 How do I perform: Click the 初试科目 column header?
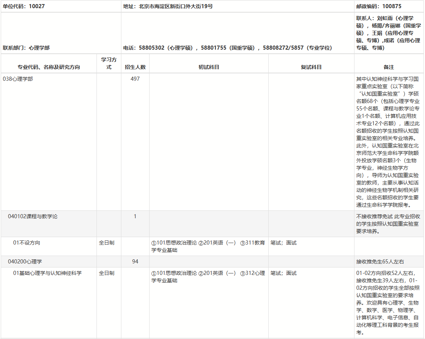point(209,67)
